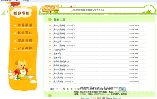Click the GO page jump button
This screenshot has width=157, height=99.
point(123,89)
